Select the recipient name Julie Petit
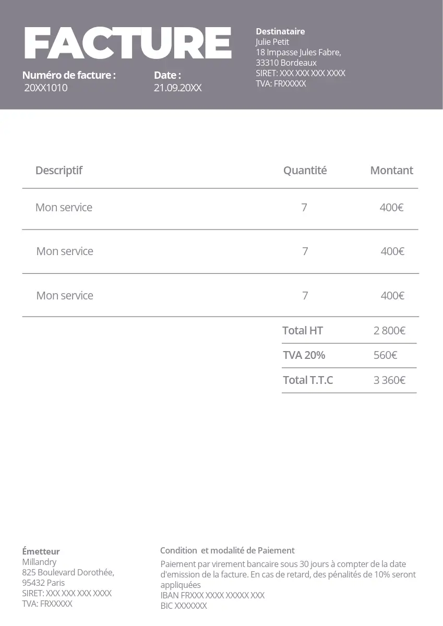 tap(272, 42)
